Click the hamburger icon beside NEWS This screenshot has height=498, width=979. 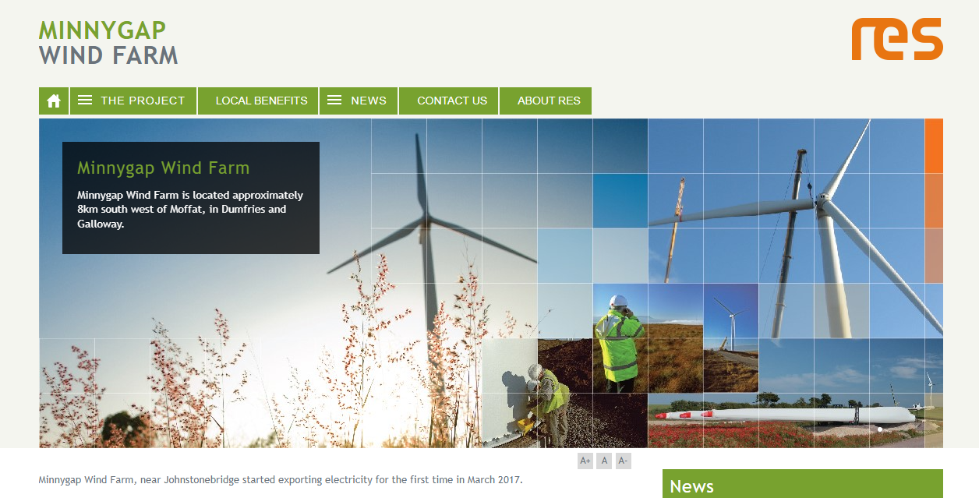point(334,100)
